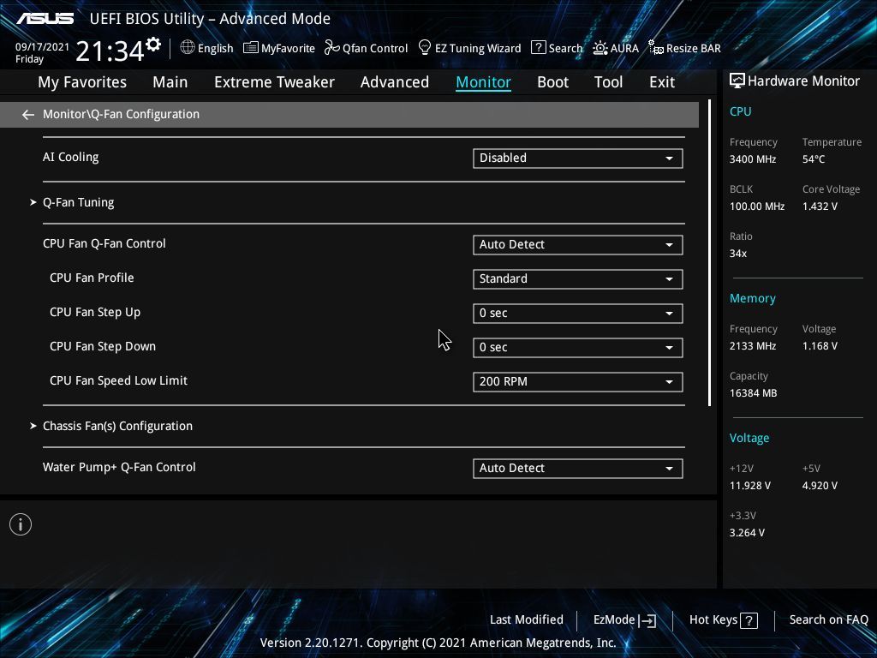Click Ratio value 34x
The height and width of the screenshot is (658, 877).
coord(737,254)
